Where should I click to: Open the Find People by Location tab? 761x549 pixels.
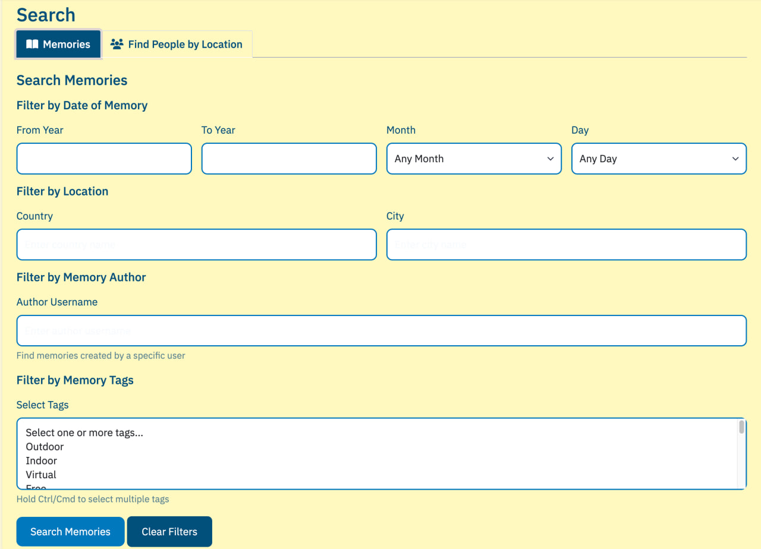point(177,45)
